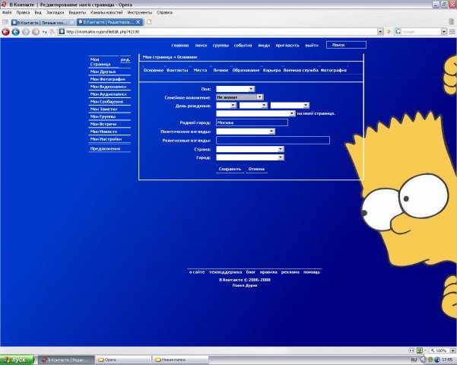Screen dimensions: 457x365
Task: Click the fast forward toolbar button
Action: [x=36, y=32]
